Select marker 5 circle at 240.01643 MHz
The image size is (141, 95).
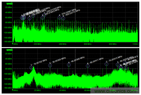[43, 18]
